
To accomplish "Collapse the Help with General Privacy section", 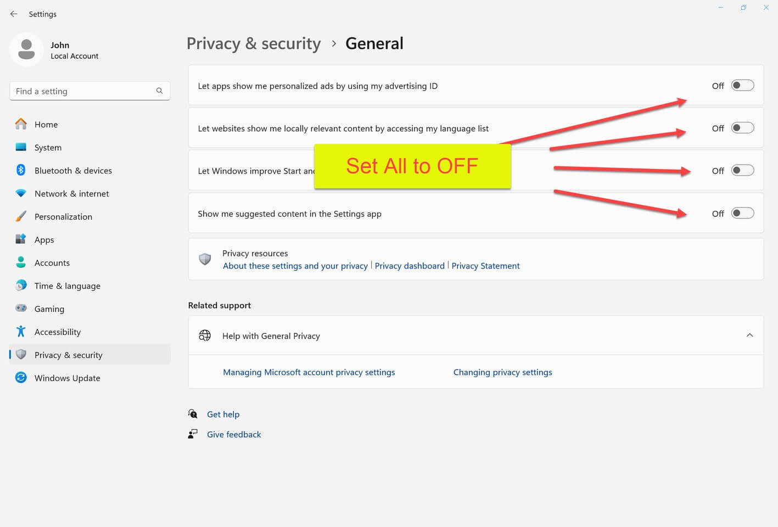I will point(749,335).
